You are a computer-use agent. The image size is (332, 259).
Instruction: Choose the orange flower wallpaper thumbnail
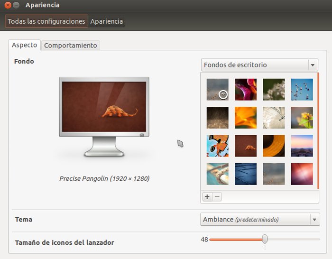(x=246, y=118)
